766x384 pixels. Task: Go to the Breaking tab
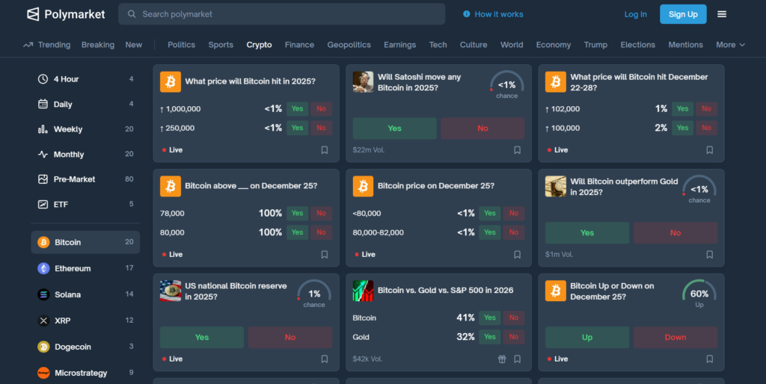point(98,45)
